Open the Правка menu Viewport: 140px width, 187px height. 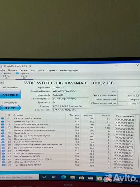(12, 70)
